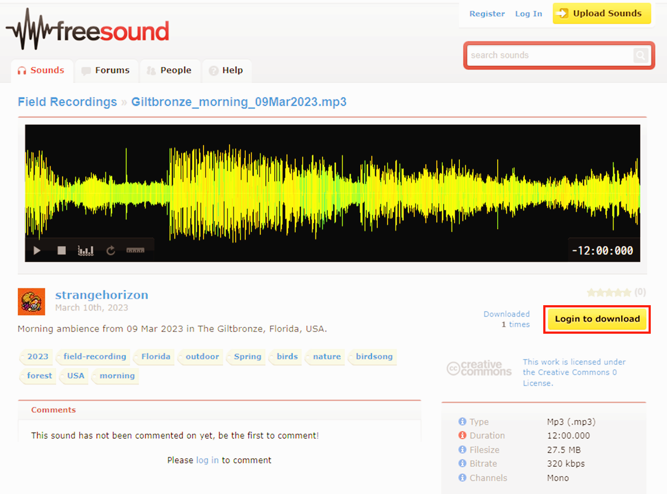Select the Forums tab
The width and height of the screenshot is (667, 494).
coord(107,70)
